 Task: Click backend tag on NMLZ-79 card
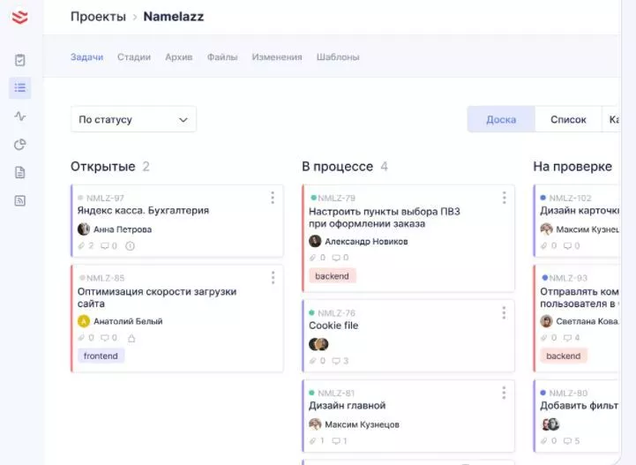pyautogui.click(x=333, y=276)
